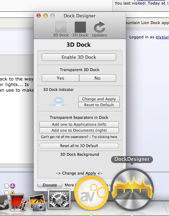Choose No for Transparent 3D Dock
The image size is (169, 216).
pyautogui.click(x=97, y=78)
